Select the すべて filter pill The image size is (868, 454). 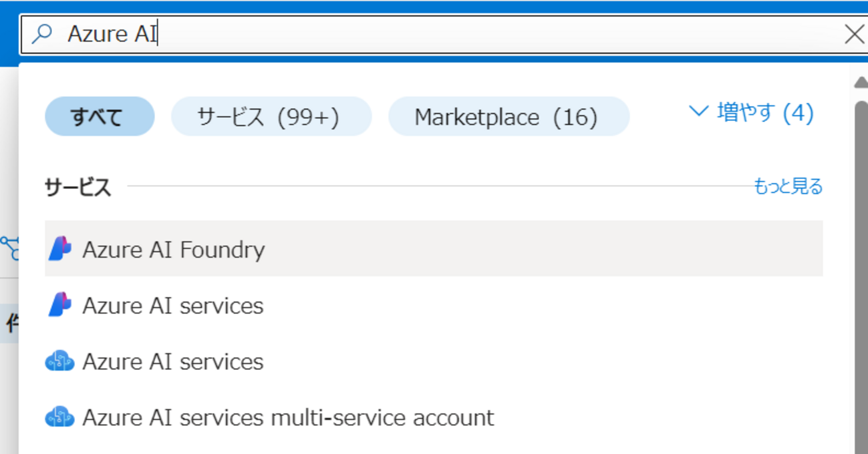click(100, 117)
